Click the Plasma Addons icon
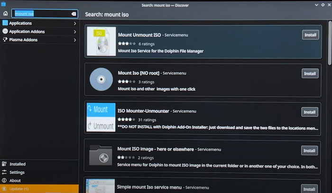 [x=5, y=39]
